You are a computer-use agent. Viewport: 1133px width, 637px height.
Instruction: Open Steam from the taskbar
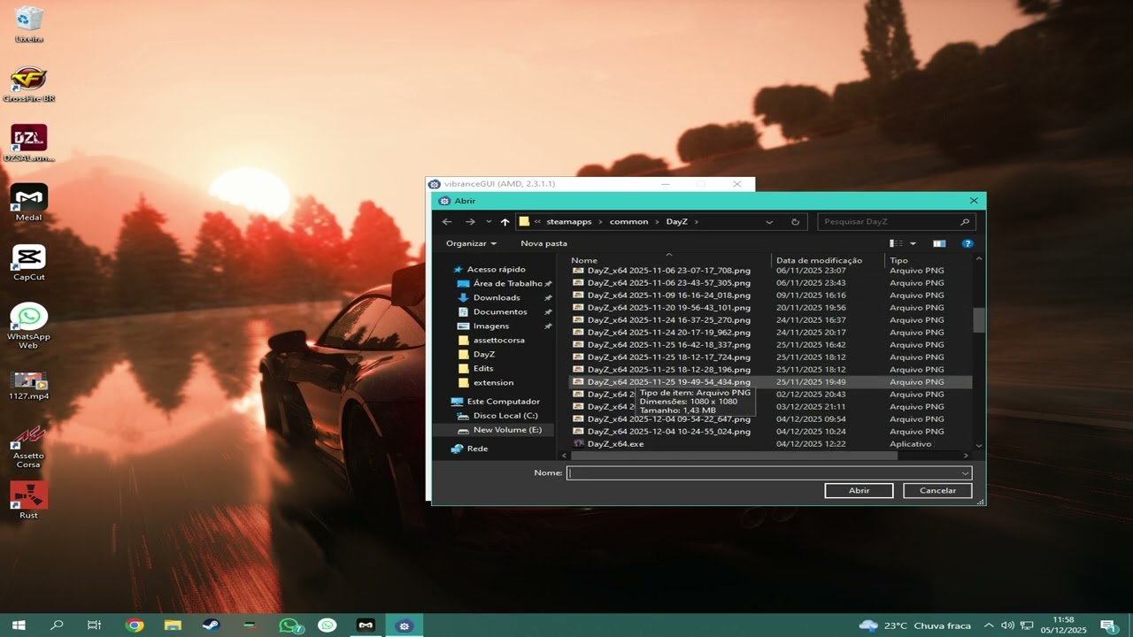click(211, 625)
